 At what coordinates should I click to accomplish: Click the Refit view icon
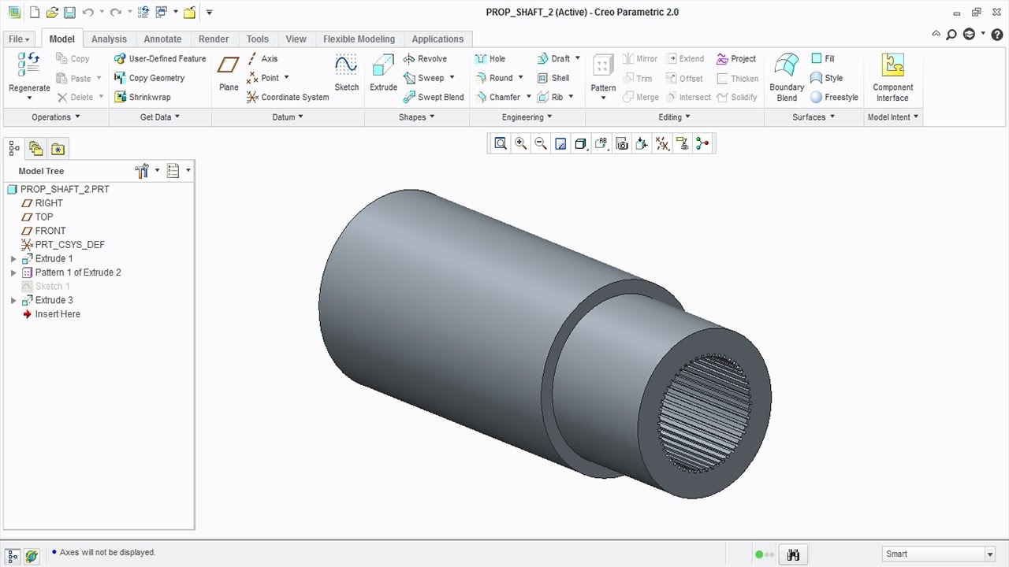point(500,143)
